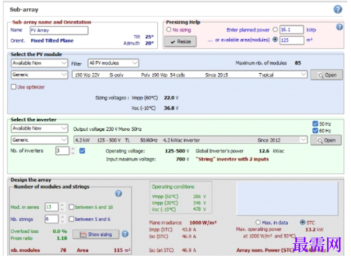
Task: Click the Resize button
Action: [x=180, y=41]
